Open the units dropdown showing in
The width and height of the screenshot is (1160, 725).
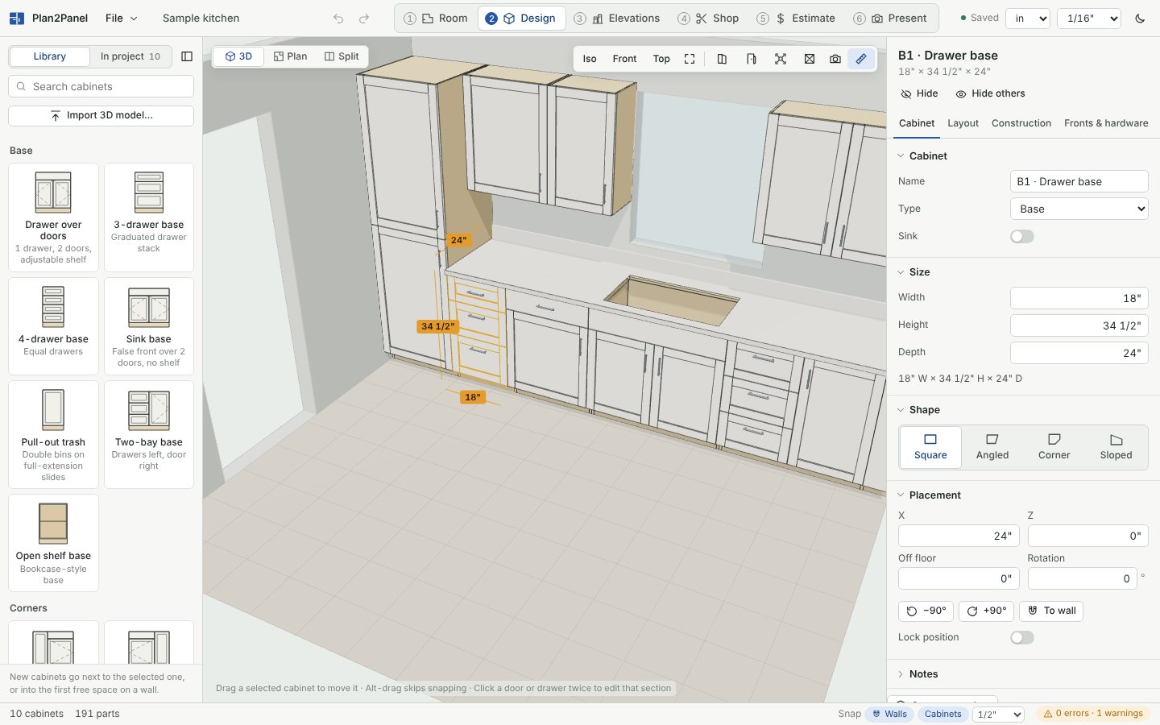point(1028,19)
